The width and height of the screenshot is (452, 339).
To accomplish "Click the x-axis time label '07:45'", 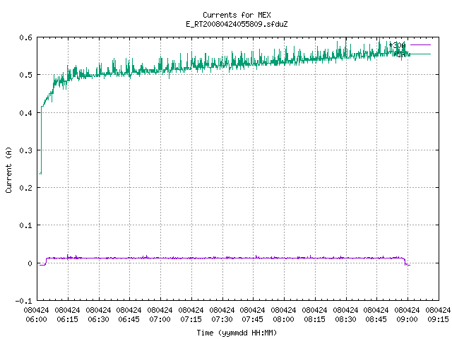I will 253,319.
